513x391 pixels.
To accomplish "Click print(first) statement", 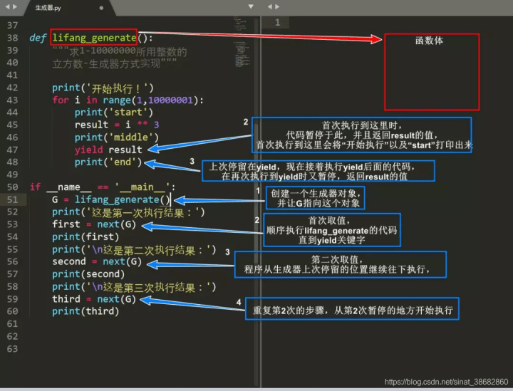I will click(x=85, y=236).
